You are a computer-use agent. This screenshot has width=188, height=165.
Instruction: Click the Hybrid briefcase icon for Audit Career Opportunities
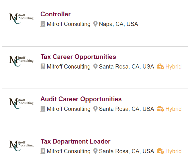pyautogui.click(x=160, y=109)
